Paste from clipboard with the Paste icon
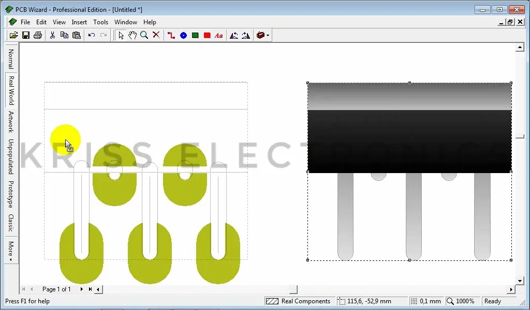This screenshot has height=310, width=530. [77, 35]
